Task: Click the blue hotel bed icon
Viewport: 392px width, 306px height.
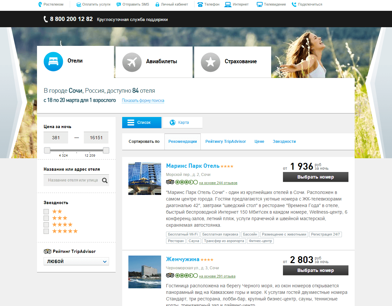Action: pyautogui.click(x=53, y=61)
